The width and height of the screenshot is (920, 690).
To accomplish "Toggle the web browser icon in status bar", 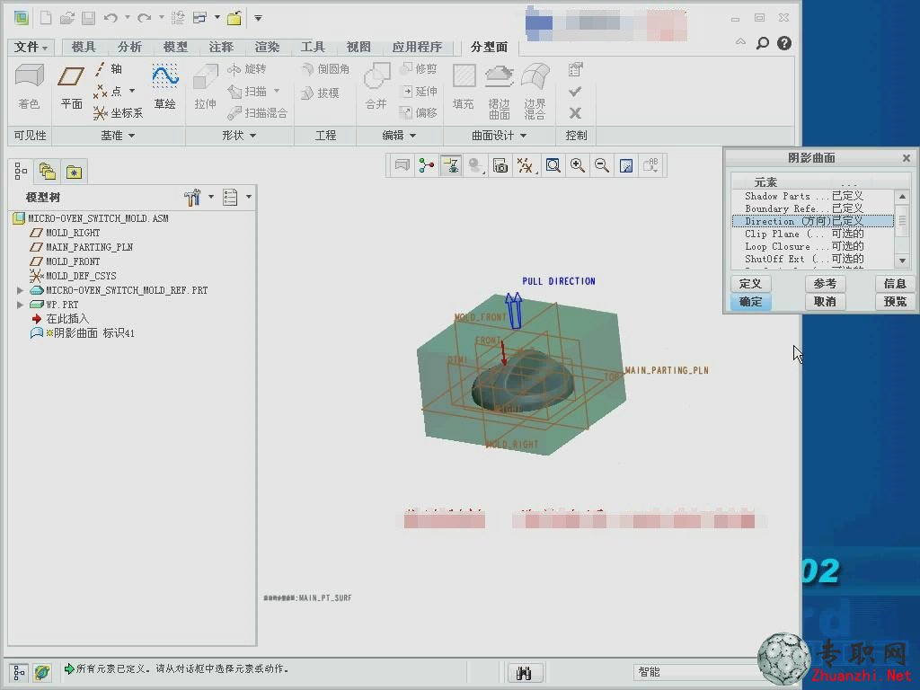I will [41, 672].
